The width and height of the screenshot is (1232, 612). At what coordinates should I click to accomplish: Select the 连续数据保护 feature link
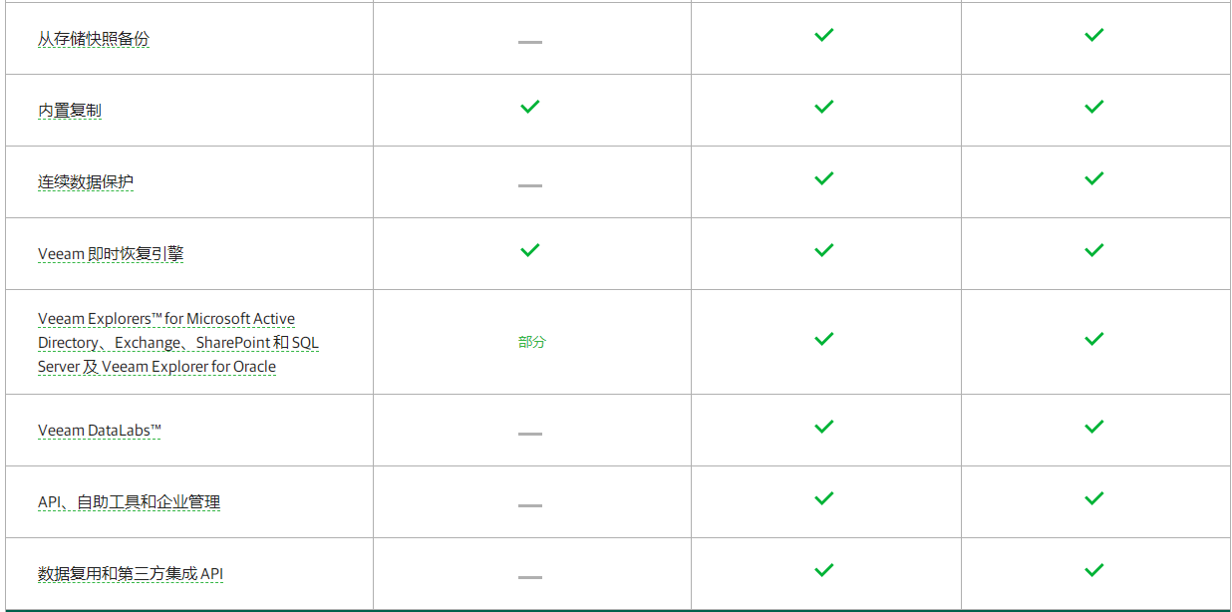[86, 182]
